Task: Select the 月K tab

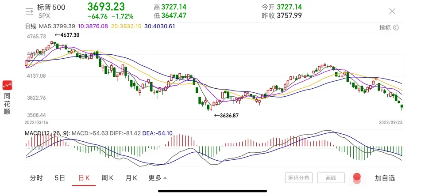Action: (x=131, y=178)
